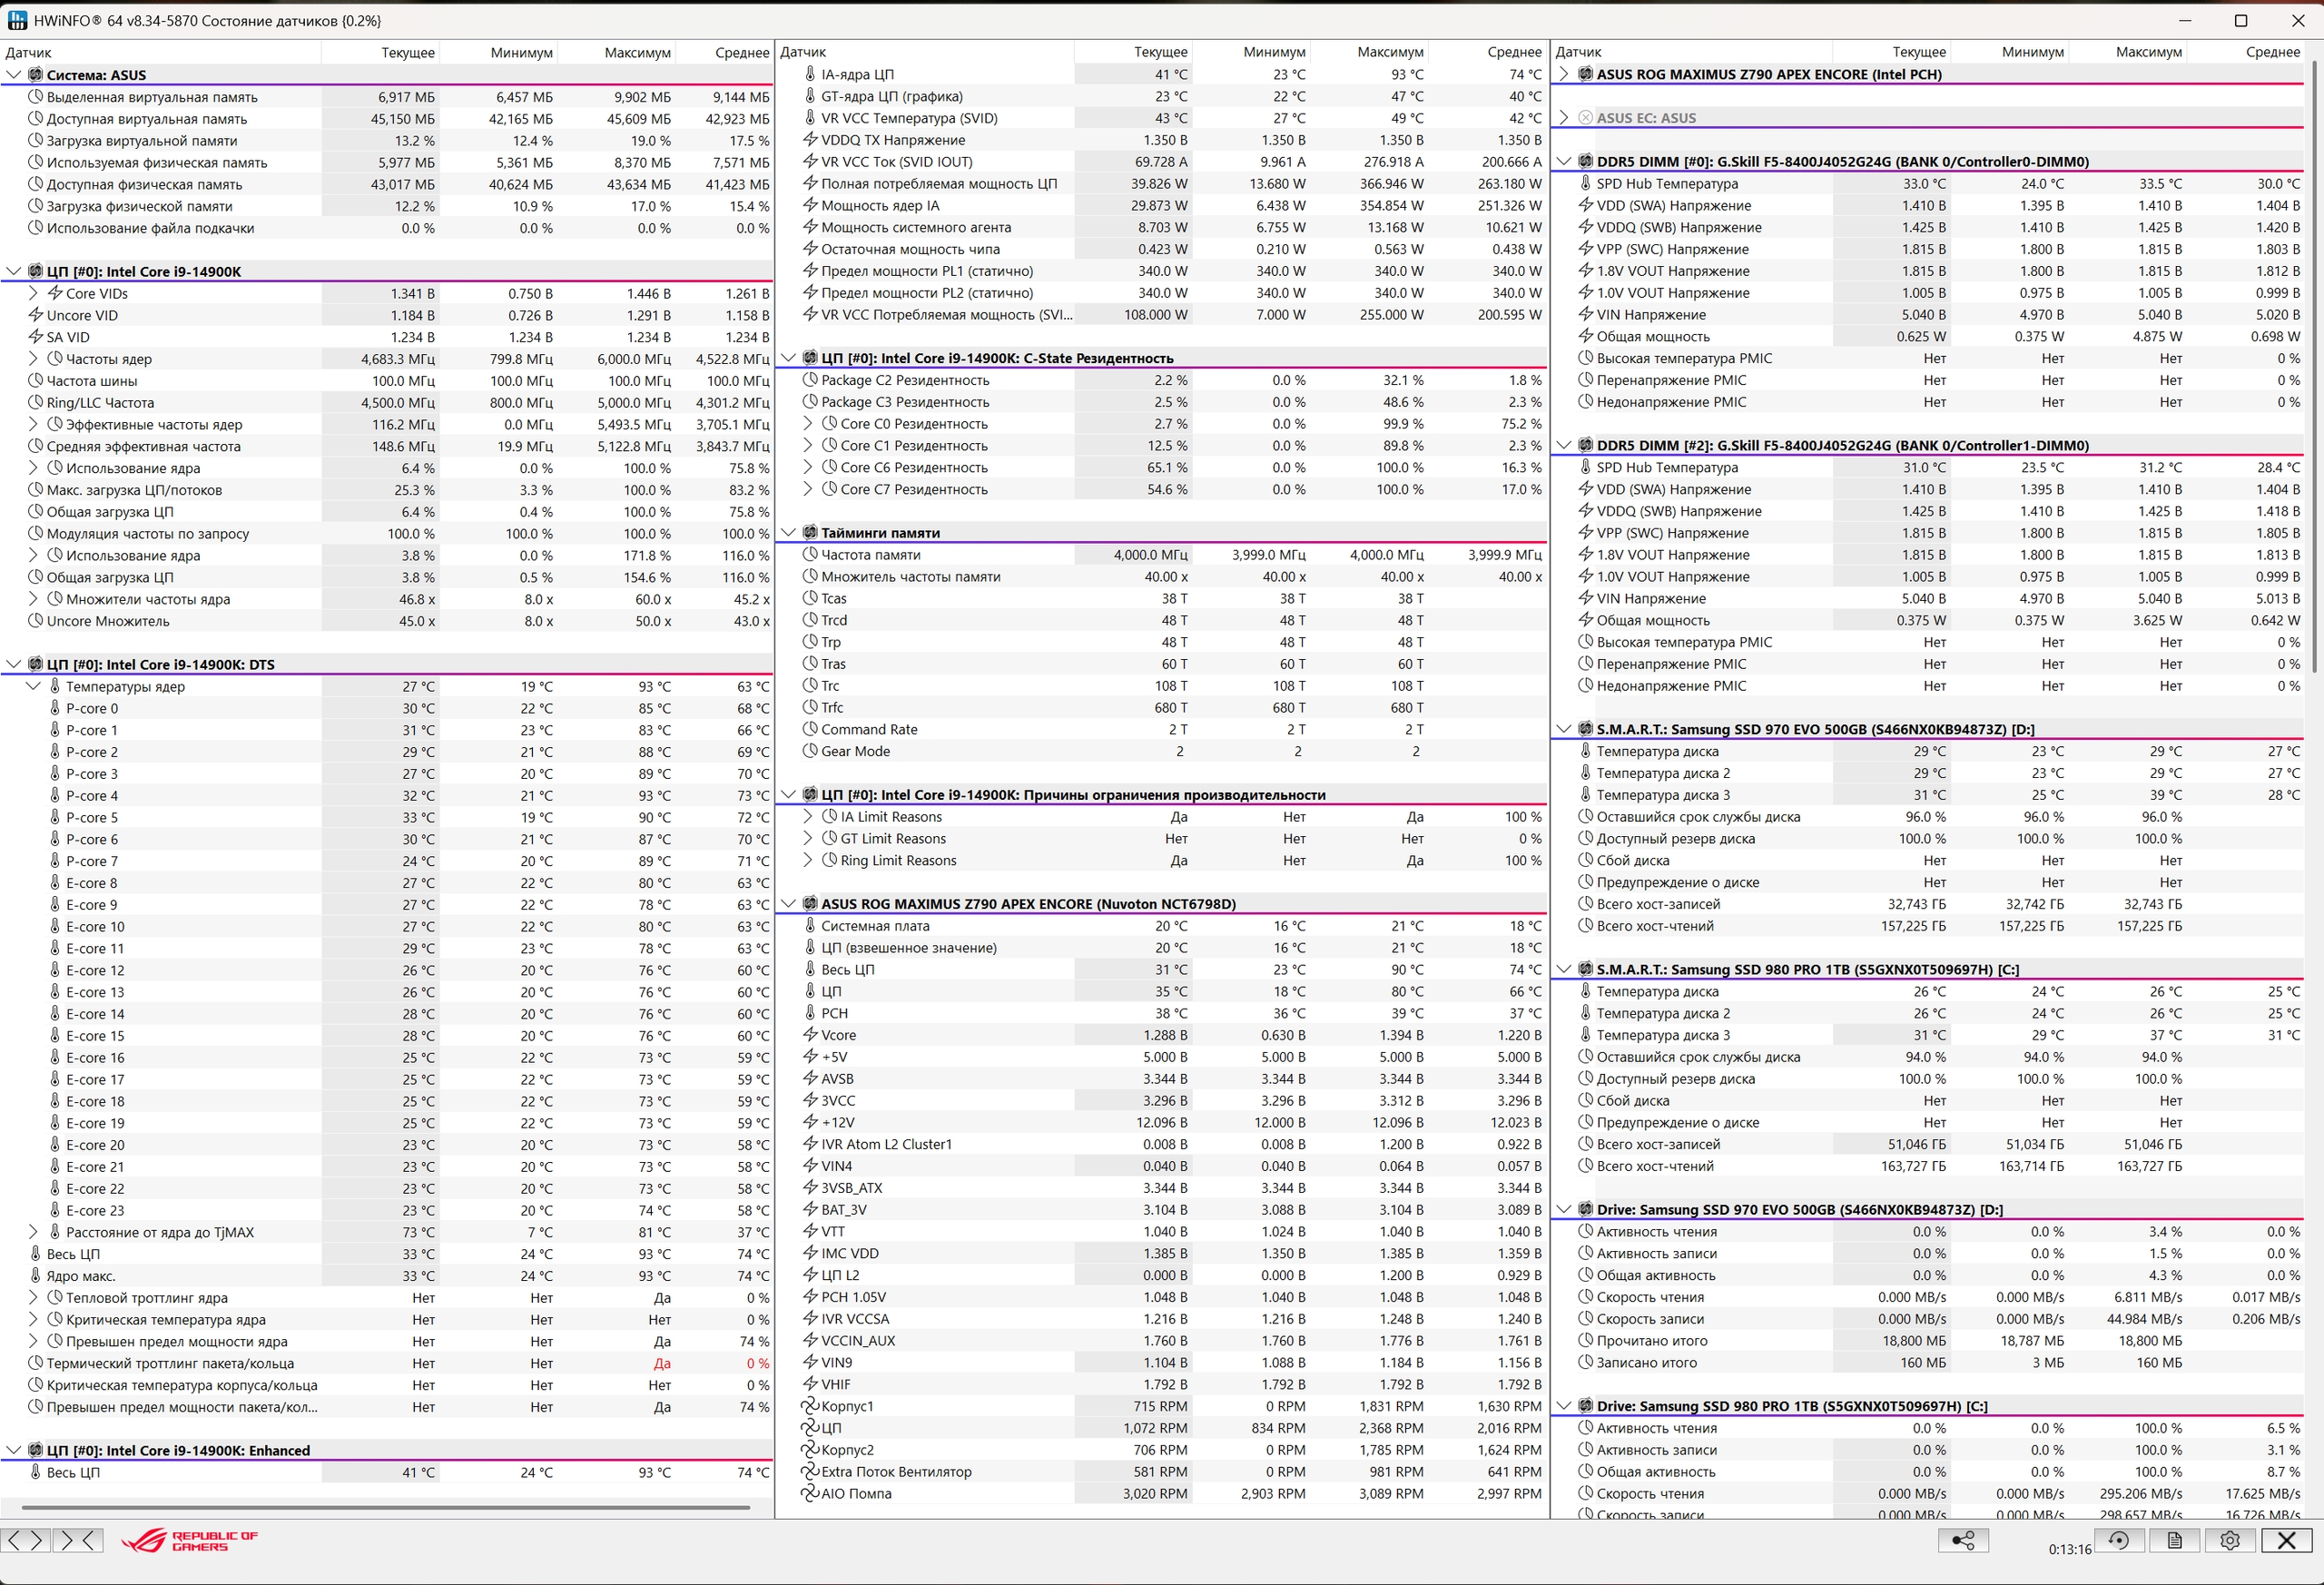Click the logging report document icon

pyautogui.click(x=2174, y=1541)
